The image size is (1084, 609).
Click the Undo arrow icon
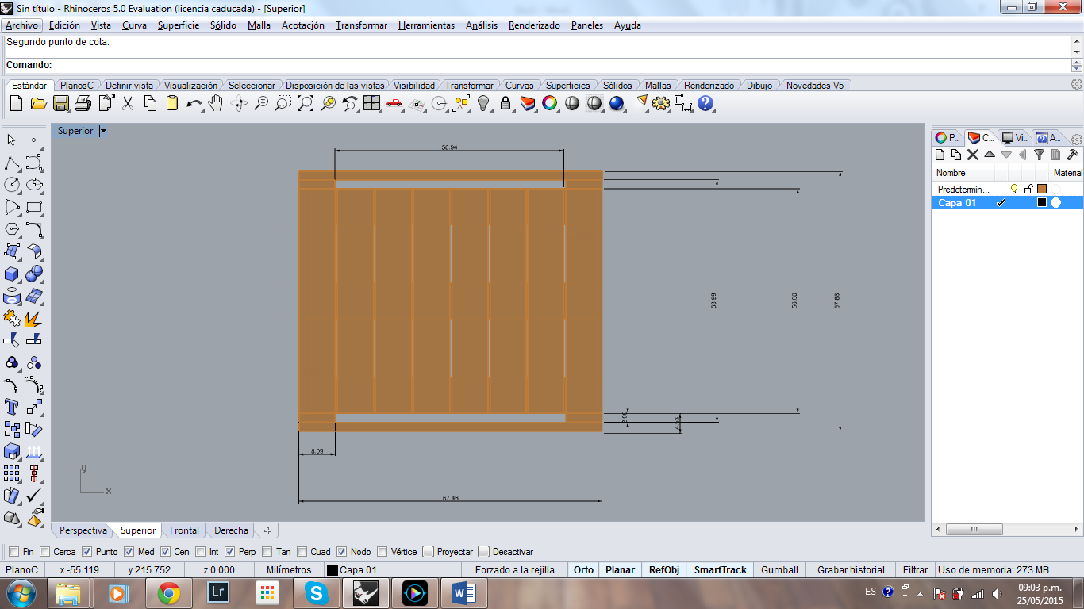pos(194,104)
